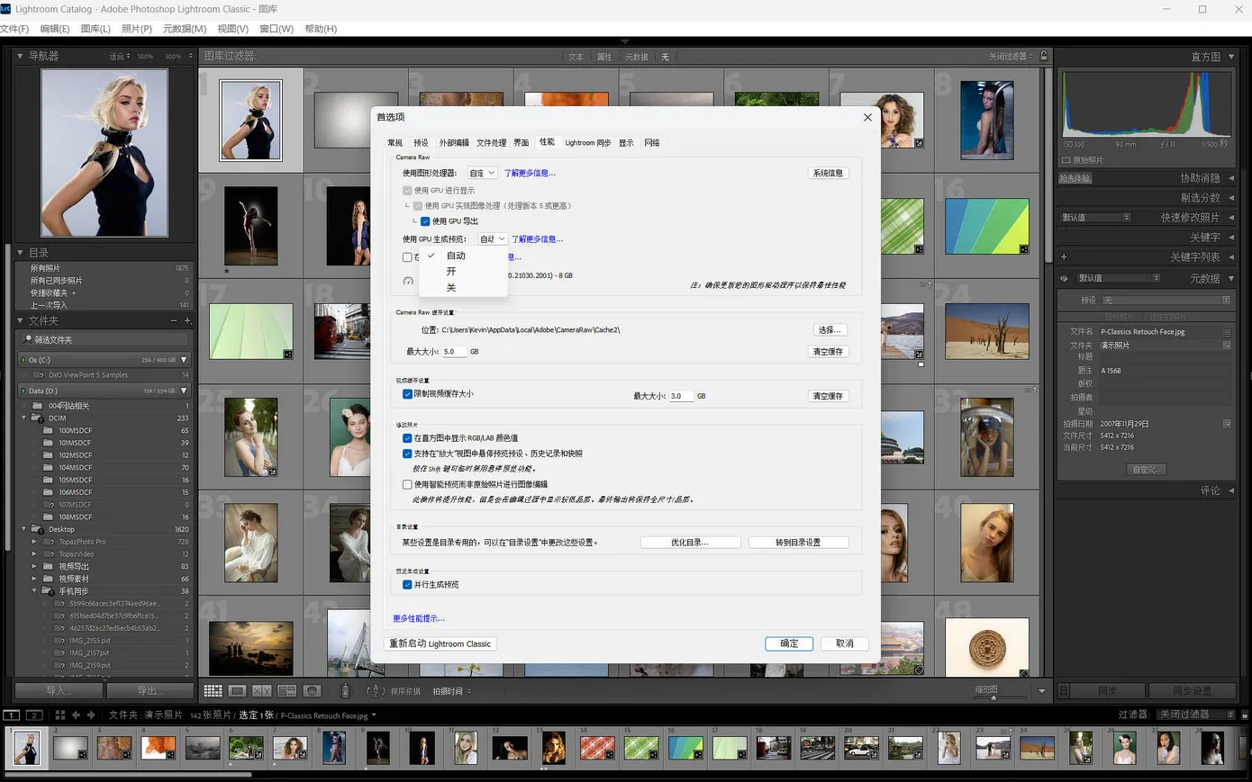The width and height of the screenshot is (1252, 782).
Task: Click the sync button icon bottom right
Action: click(x=1064, y=691)
